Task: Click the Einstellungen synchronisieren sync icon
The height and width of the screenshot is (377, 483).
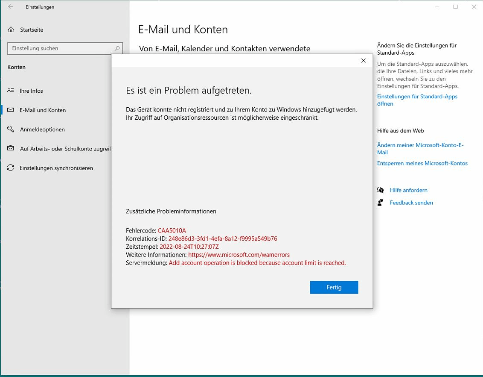Action: point(11,168)
